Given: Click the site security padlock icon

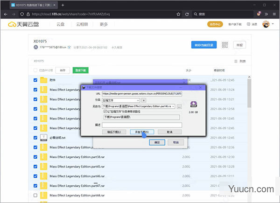Looking at the screenshot, I should (x=28, y=14).
